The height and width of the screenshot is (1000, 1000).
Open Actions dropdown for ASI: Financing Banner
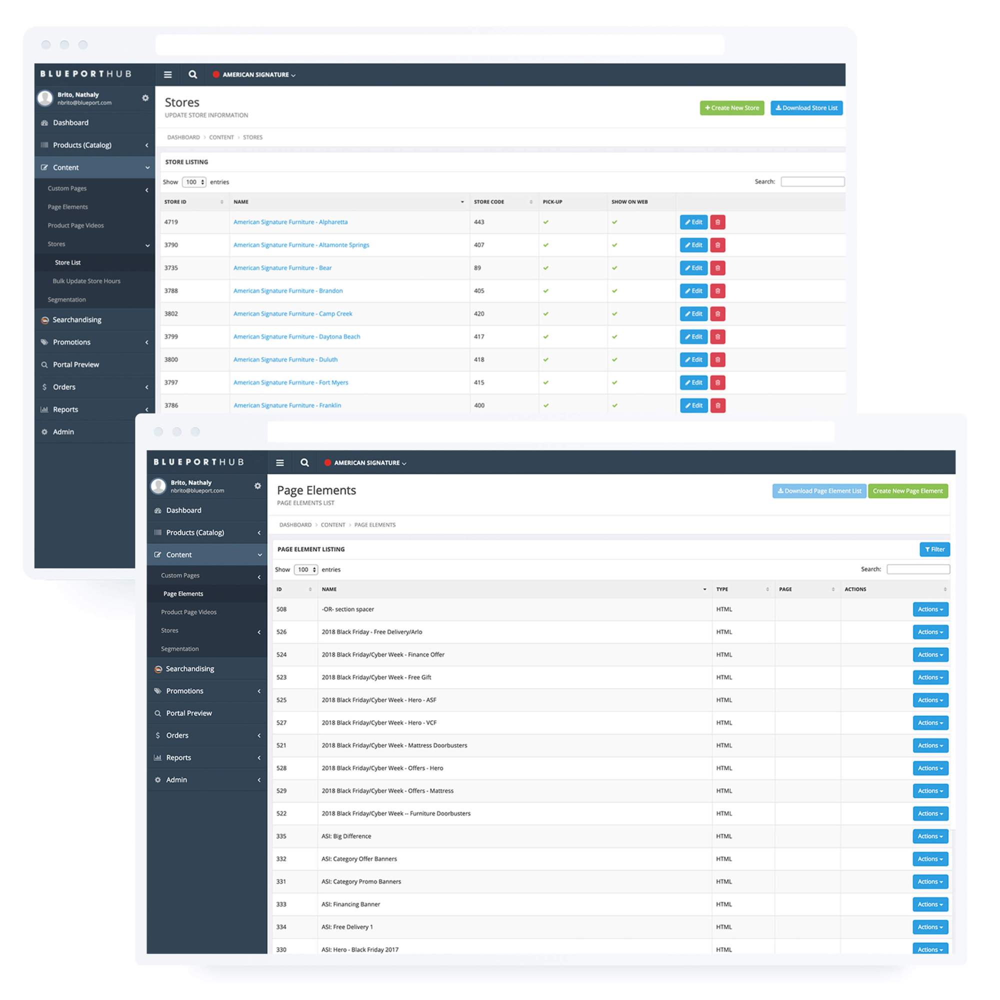coord(930,904)
